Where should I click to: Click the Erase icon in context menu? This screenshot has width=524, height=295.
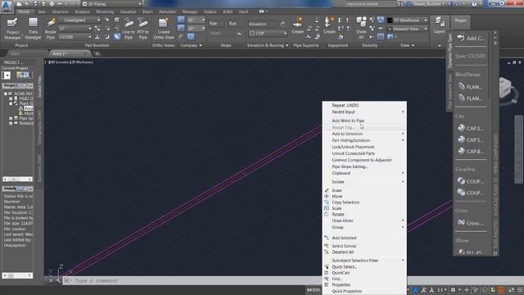click(x=327, y=190)
